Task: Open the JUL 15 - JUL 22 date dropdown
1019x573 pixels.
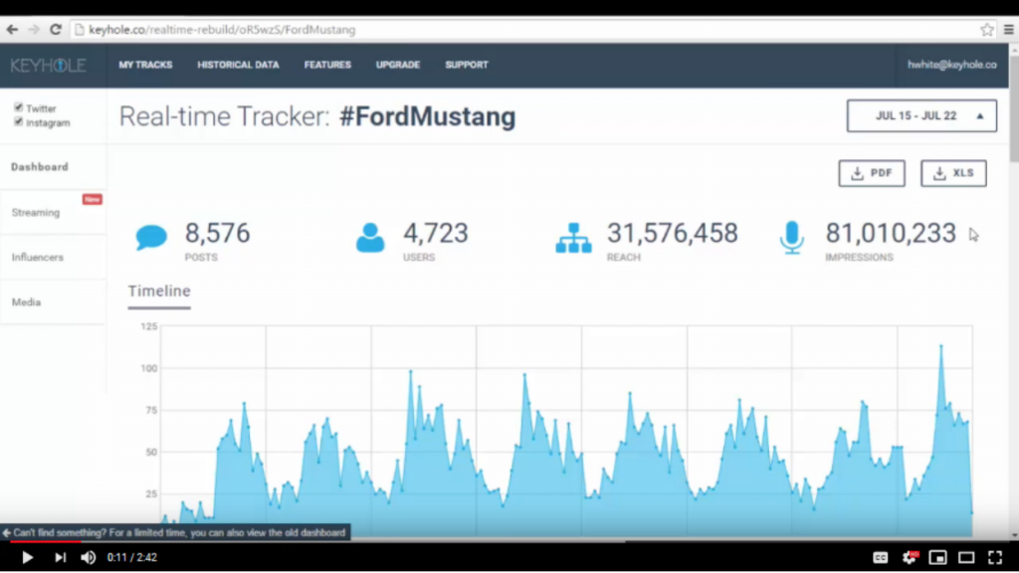Action: [x=921, y=115]
